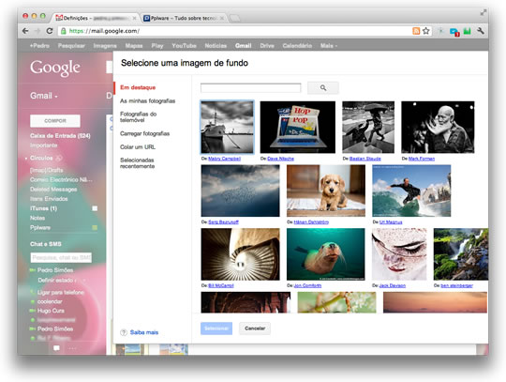Click the help question mark icon
The width and height of the screenshot is (506, 382).
coord(124,332)
